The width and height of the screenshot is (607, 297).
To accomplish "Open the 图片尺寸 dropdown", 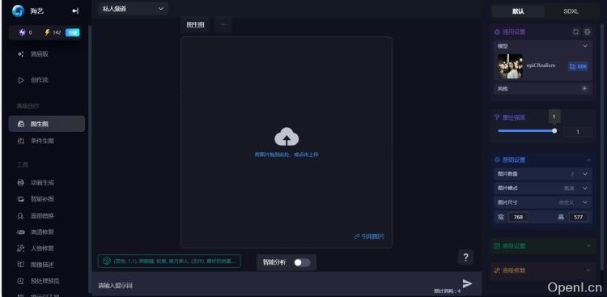I will [543, 202].
